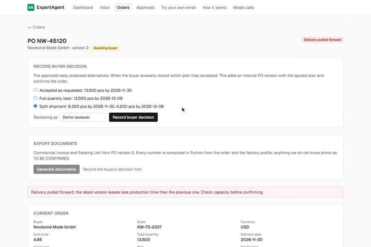Click the CURRENT ORDER section title

(x=51, y=213)
